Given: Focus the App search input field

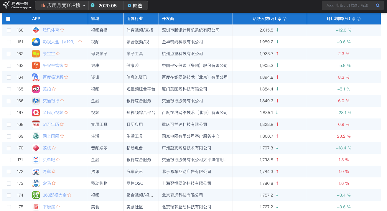Looking at the screenshot, I should pos(347,6).
